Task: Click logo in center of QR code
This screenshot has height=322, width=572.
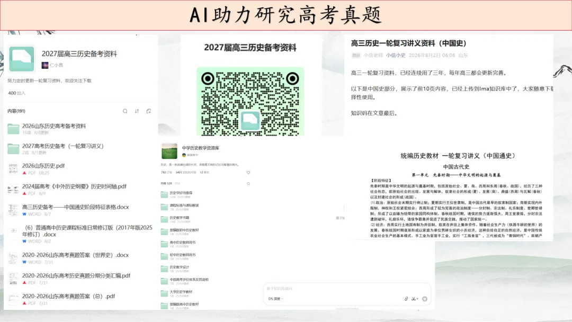Action: point(250,121)
